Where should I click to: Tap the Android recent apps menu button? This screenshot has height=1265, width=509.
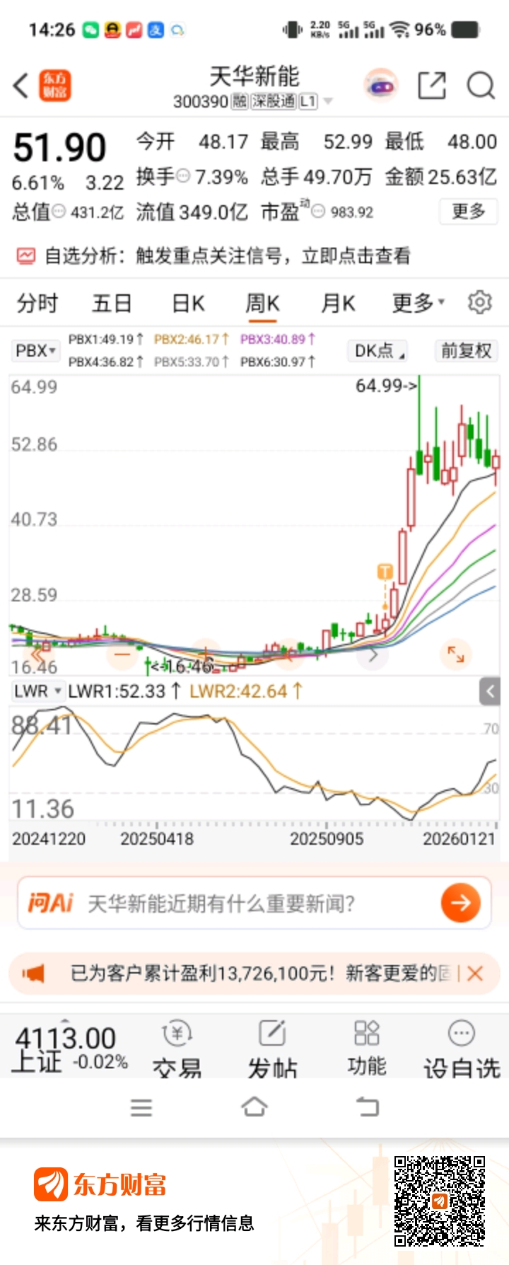pos(141,1107)
